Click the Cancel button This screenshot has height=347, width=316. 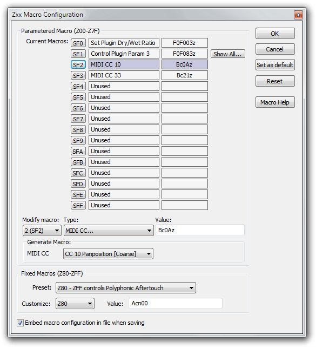(x=275, y=49)
